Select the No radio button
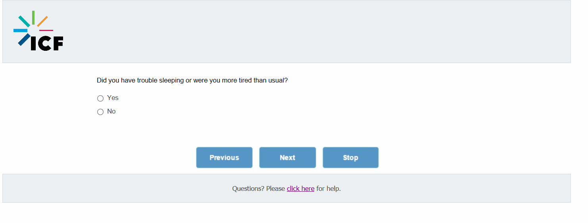This screenshot has height=223, width=588. pyautogui.click(x=100, y=112)
